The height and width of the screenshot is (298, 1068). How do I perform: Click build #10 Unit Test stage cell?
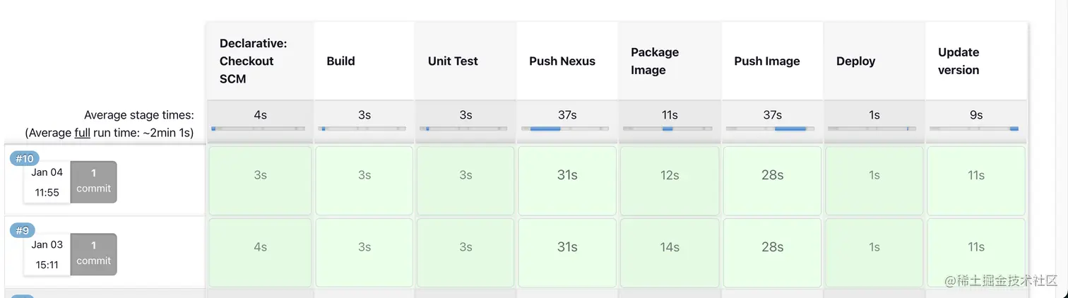(x=465, y=180)
